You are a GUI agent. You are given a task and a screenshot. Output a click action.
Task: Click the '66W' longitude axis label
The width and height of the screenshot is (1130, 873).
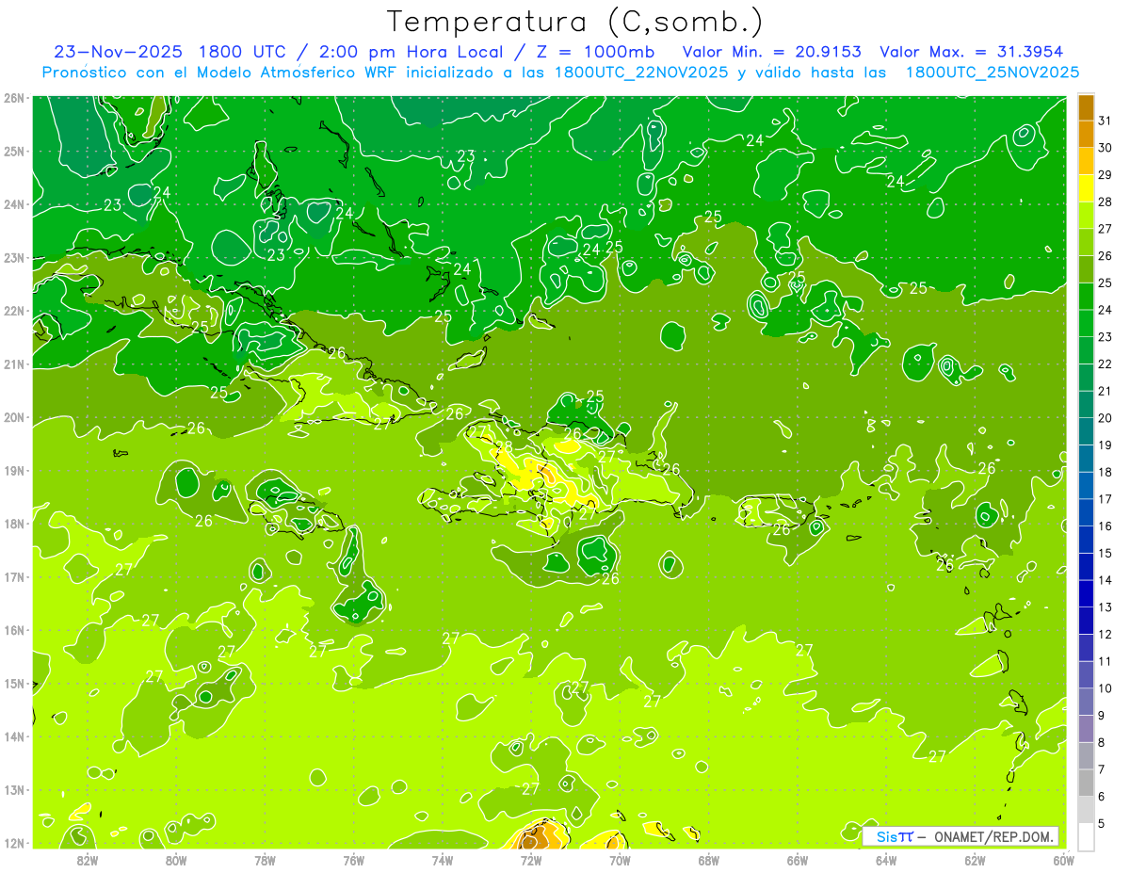click(x=798, y=860)
